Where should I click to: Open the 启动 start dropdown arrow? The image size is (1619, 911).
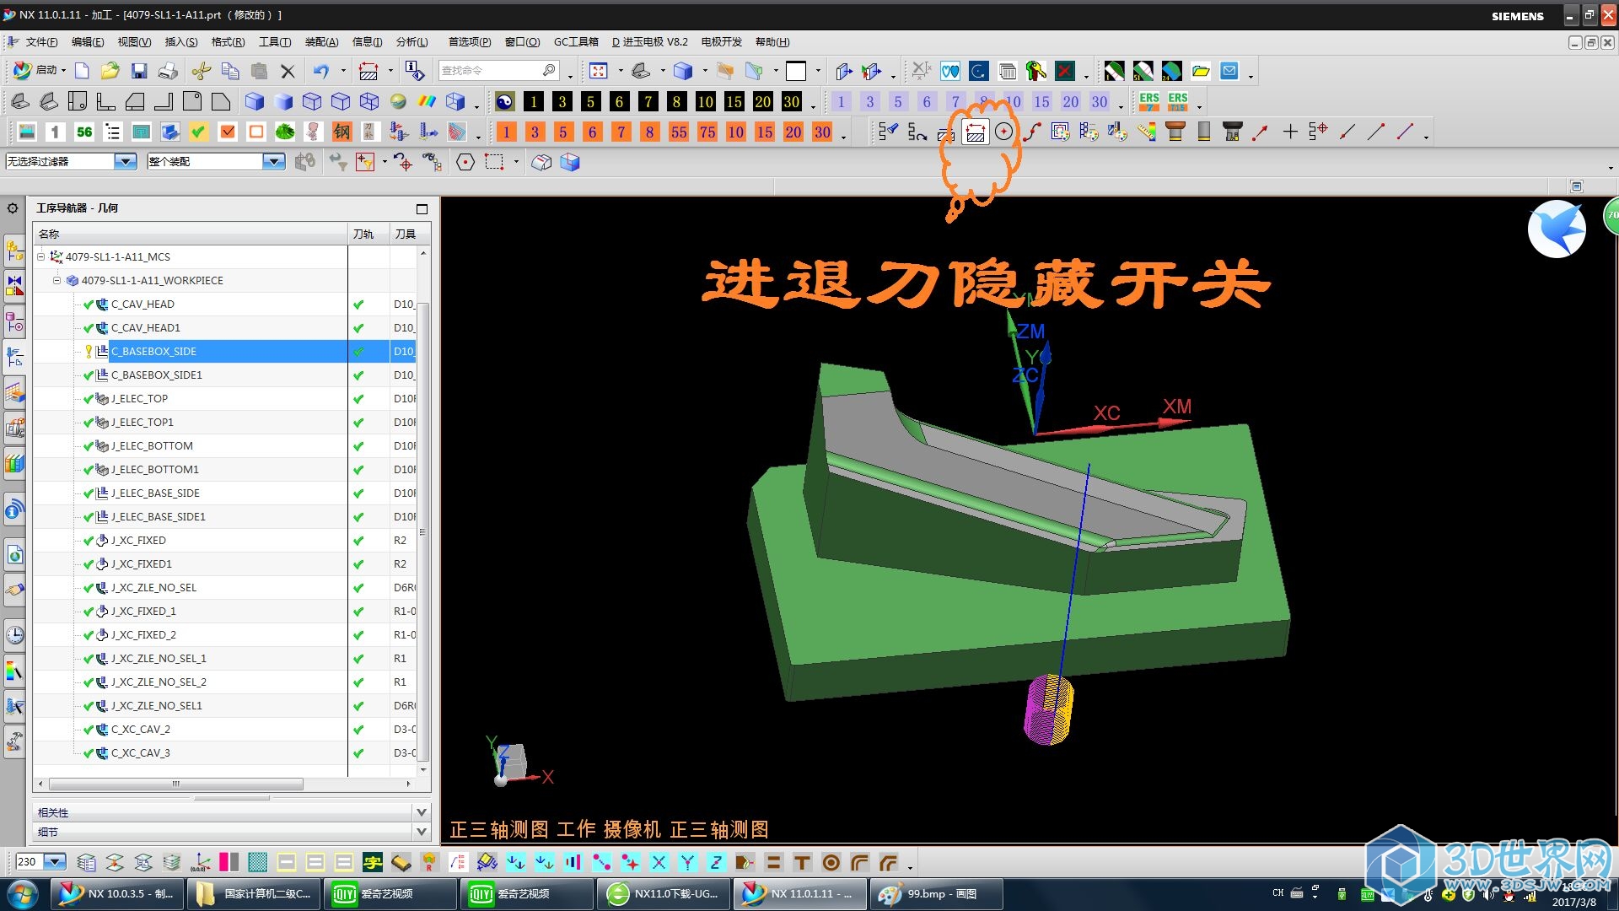[63, 70]
